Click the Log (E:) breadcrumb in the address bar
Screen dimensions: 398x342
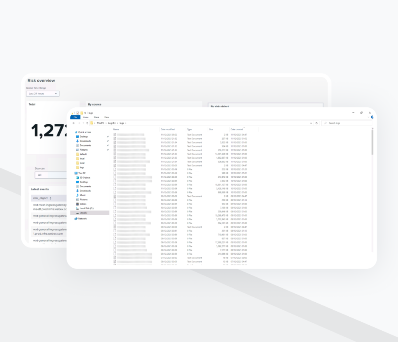pyautogui.click(x=112, y=123)
